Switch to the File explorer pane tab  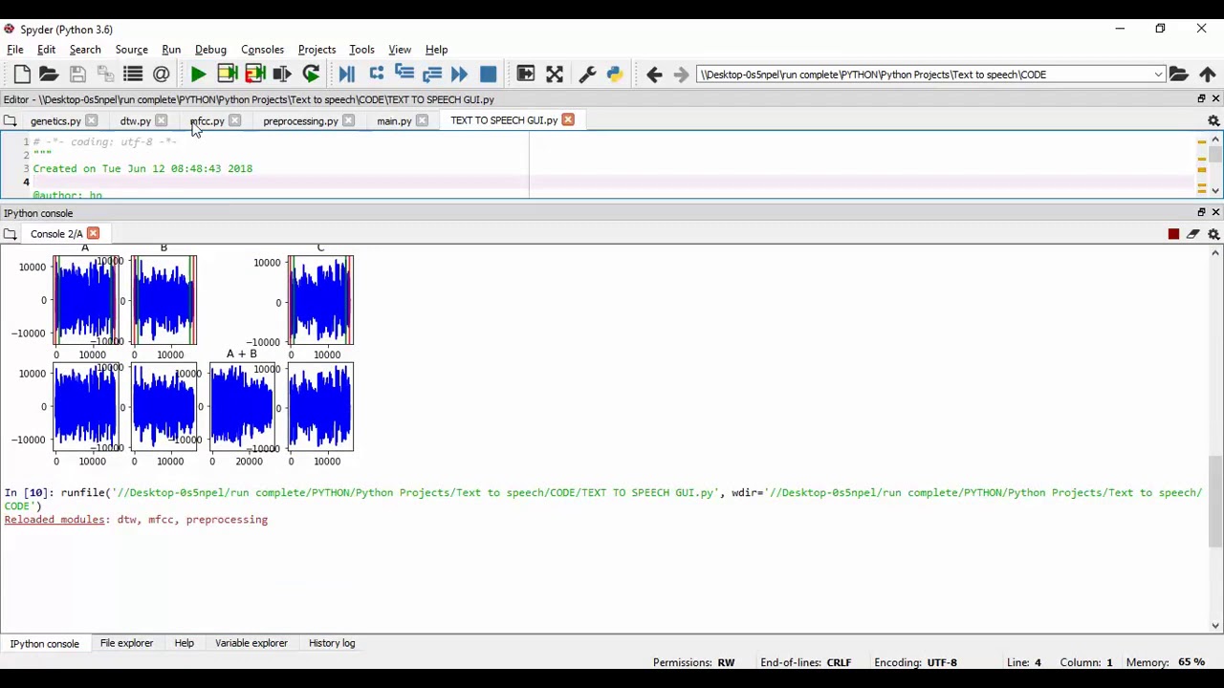126,643
